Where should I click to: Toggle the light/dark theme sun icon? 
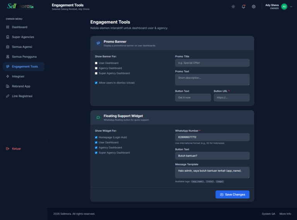coord(233,7)
